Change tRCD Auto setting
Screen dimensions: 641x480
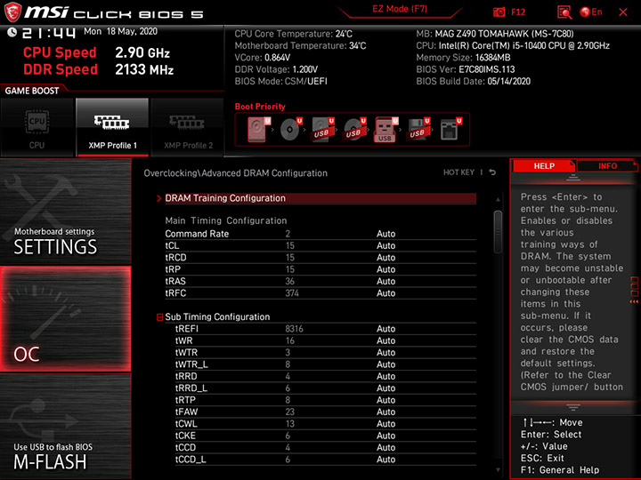385,258
